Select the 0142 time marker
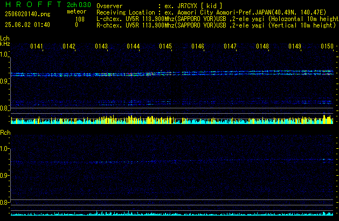Screen dimensions: 339x221 pyautogui.click(x=69, y=46)
